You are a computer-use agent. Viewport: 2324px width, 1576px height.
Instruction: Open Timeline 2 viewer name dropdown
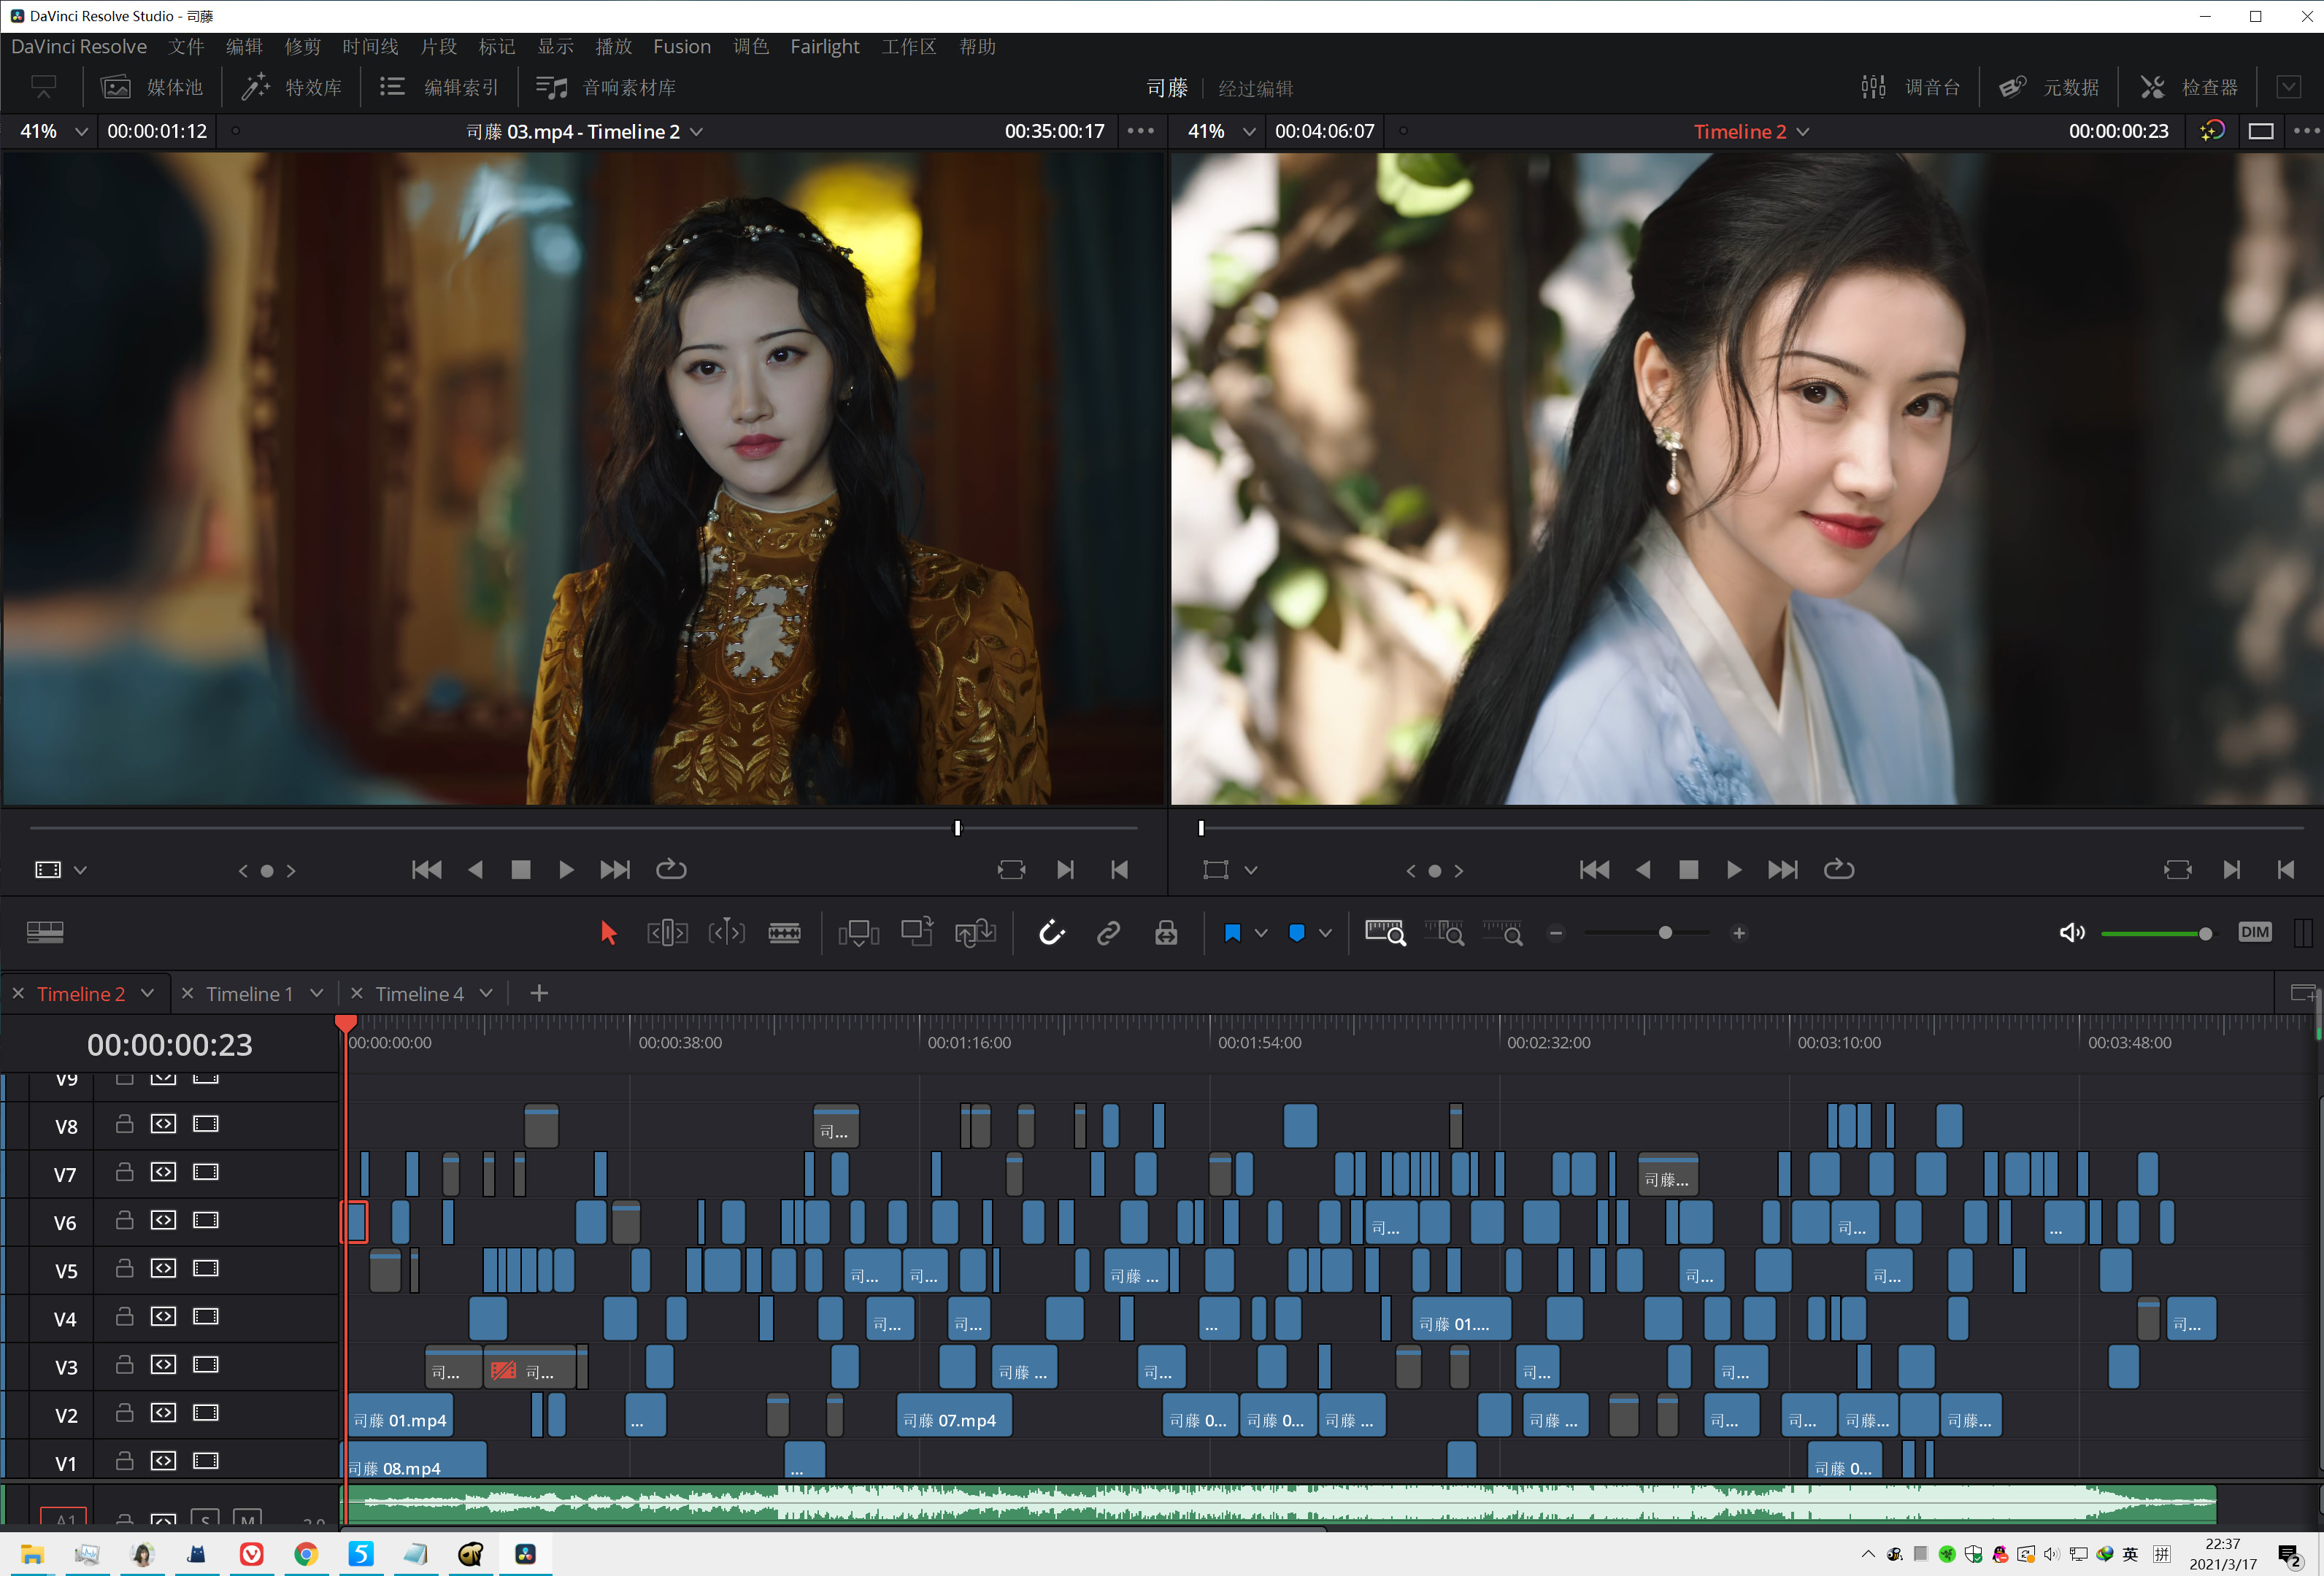[1751, 131]
